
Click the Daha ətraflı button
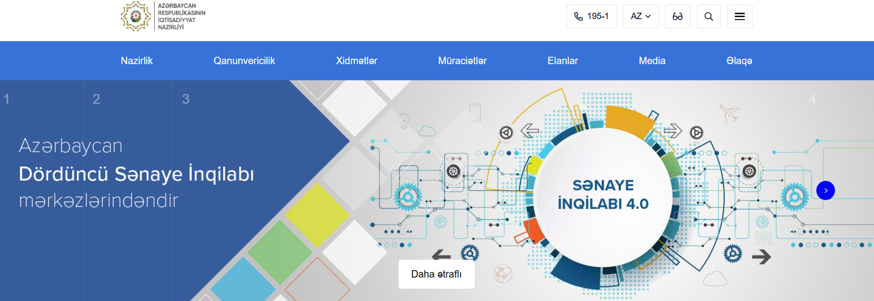pos(436,274)
